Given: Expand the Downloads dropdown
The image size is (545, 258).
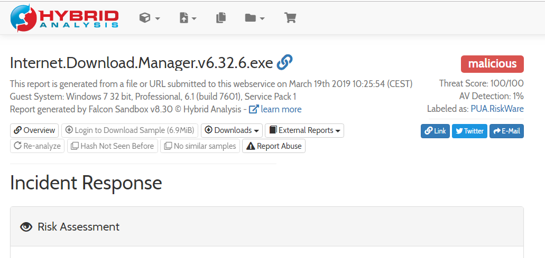Looking at the screenshot, I should pos(232,130).
